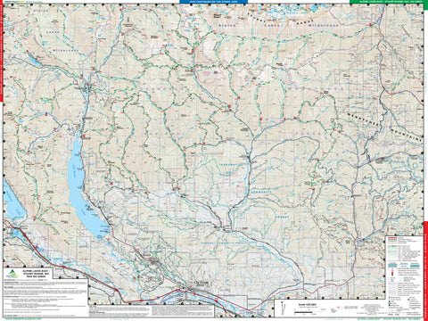The image size is (428, 321).
Task: Click the green mountain publisher logo
Action: click(12, 273)
